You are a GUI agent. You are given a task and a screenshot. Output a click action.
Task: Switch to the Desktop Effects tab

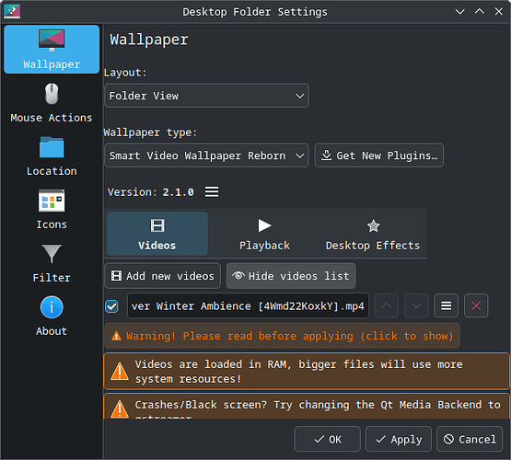pyautogui.click(x=373, y=234)
